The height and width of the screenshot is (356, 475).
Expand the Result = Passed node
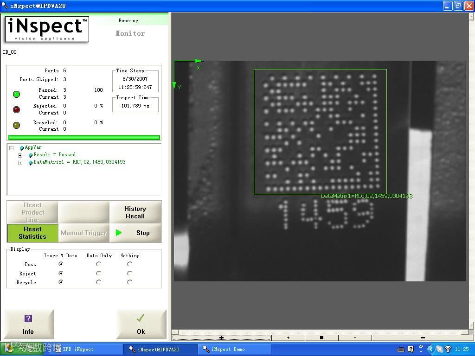click(x=20, y=155)
